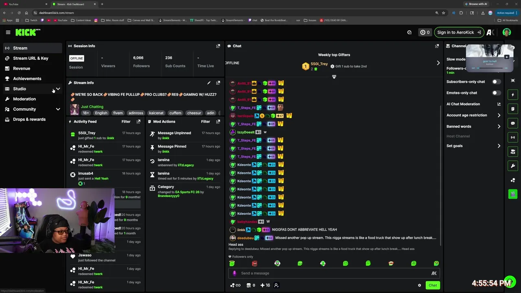Open the Activity Feed Filter
This screenshot has width=521, height=293.
126,121
